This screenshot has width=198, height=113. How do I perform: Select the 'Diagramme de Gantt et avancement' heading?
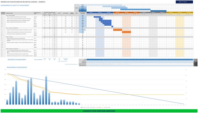coord(15,5)
